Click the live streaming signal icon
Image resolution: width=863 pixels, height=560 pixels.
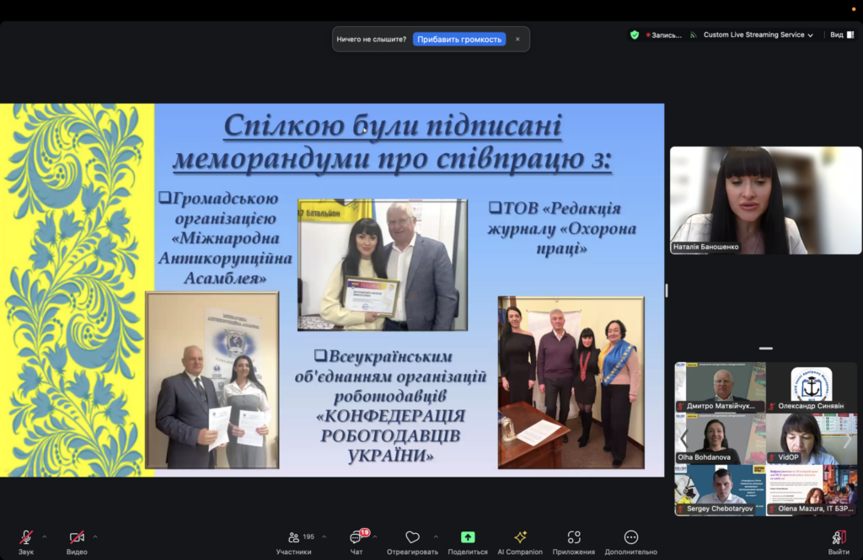tap(694, 35)
